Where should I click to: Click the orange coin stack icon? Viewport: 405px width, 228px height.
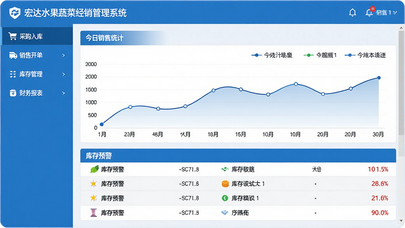pyautogui.click(x=225, y=184)
